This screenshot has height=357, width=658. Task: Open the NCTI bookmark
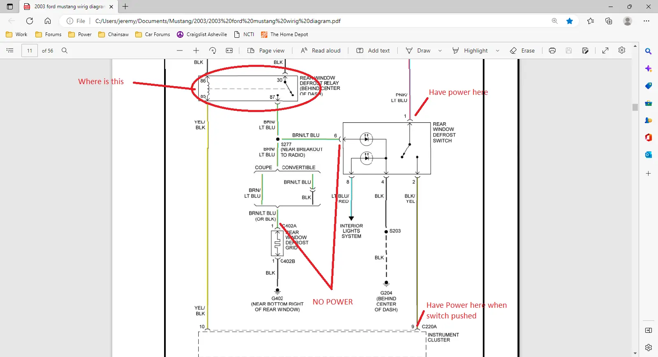[244, 34]
